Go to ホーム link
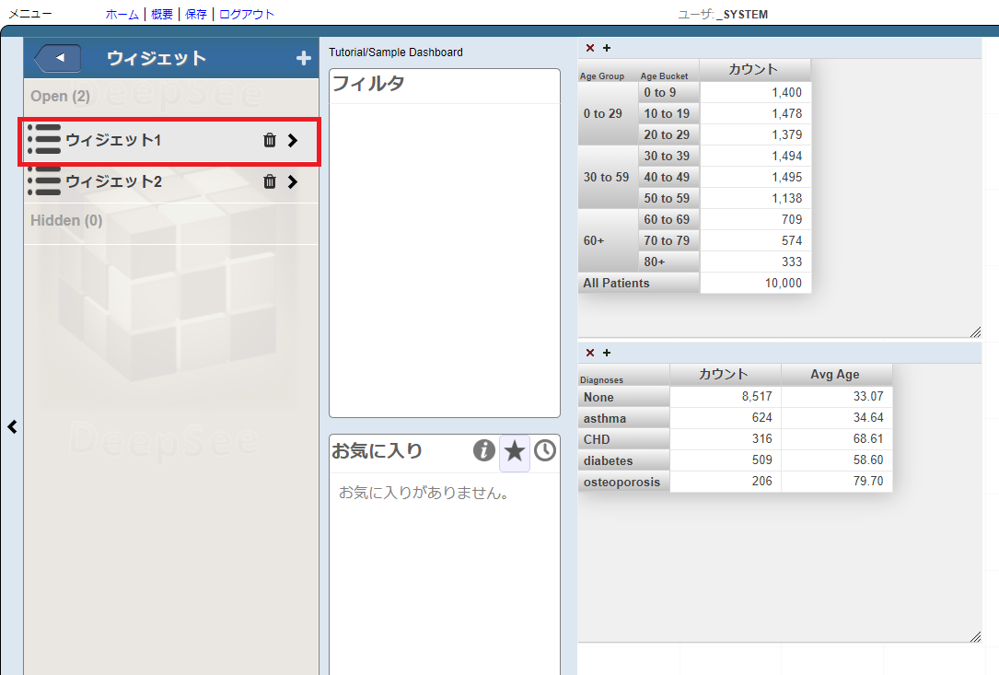The height and width of the screenshot is (675, 999). [122, 14]
